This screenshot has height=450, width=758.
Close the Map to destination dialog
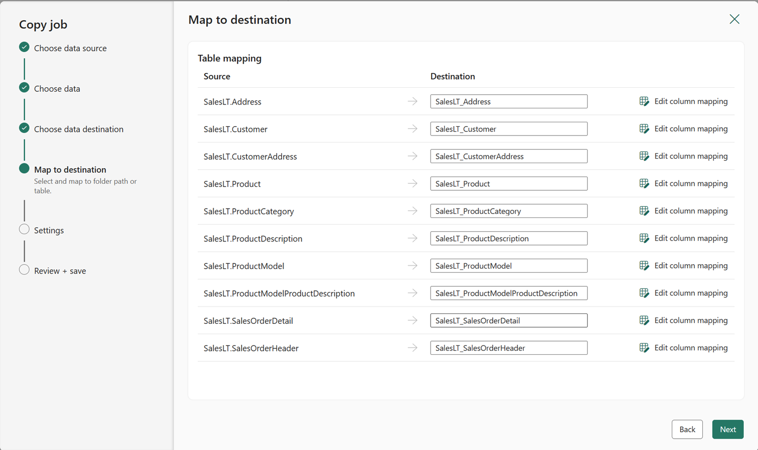[734, 19]
